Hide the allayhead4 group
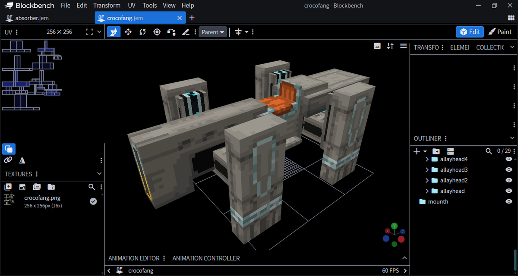Viewport: 518px width, 276px height. (509, 159)
